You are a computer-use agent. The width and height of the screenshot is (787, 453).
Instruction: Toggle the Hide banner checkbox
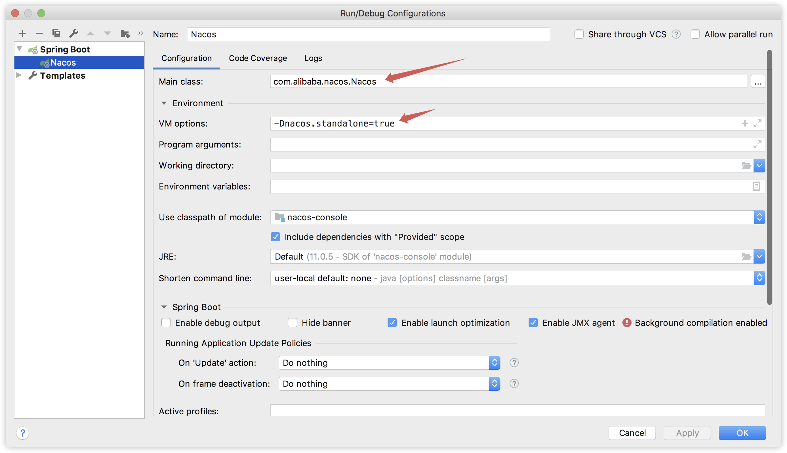point(293,323)
